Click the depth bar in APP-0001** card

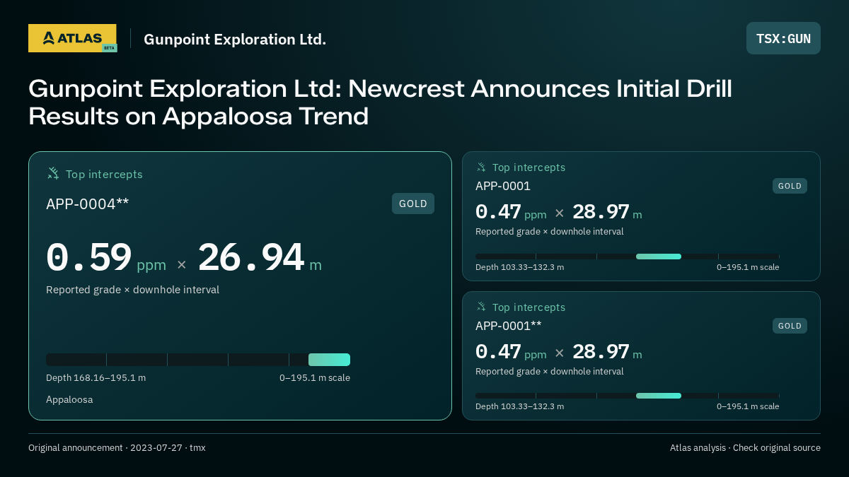pos(627,396)
